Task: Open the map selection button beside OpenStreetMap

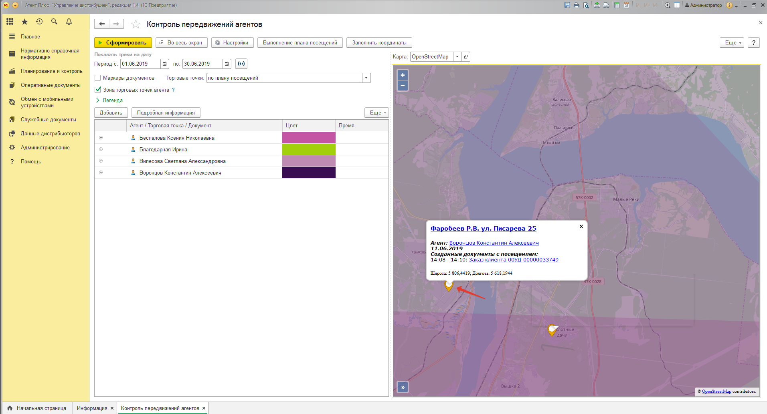Action: tap(466, 57)
